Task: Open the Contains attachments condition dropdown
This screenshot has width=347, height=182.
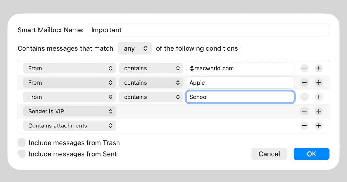Action: point(69,126)
